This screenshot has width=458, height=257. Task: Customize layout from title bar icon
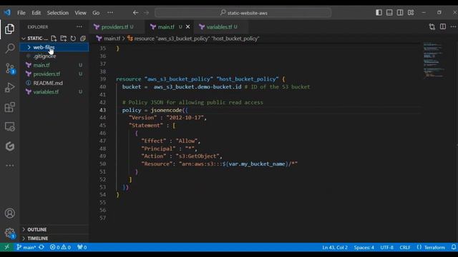(x=411, y=13)
